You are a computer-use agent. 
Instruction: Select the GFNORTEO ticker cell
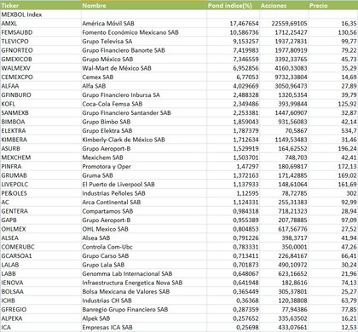41,50
